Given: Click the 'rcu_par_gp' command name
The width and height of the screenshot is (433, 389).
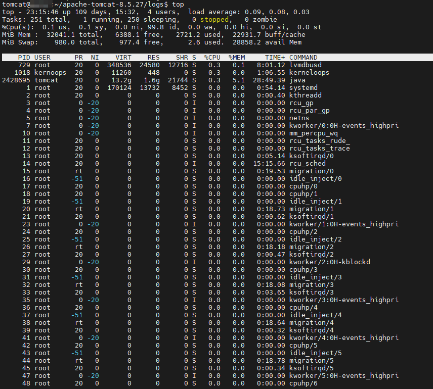Looking at the screenshot, I should pos(309,111).
